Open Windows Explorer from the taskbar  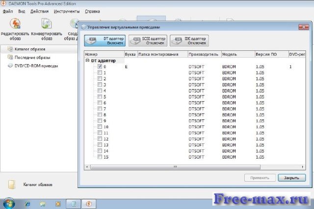click(43, 204)
